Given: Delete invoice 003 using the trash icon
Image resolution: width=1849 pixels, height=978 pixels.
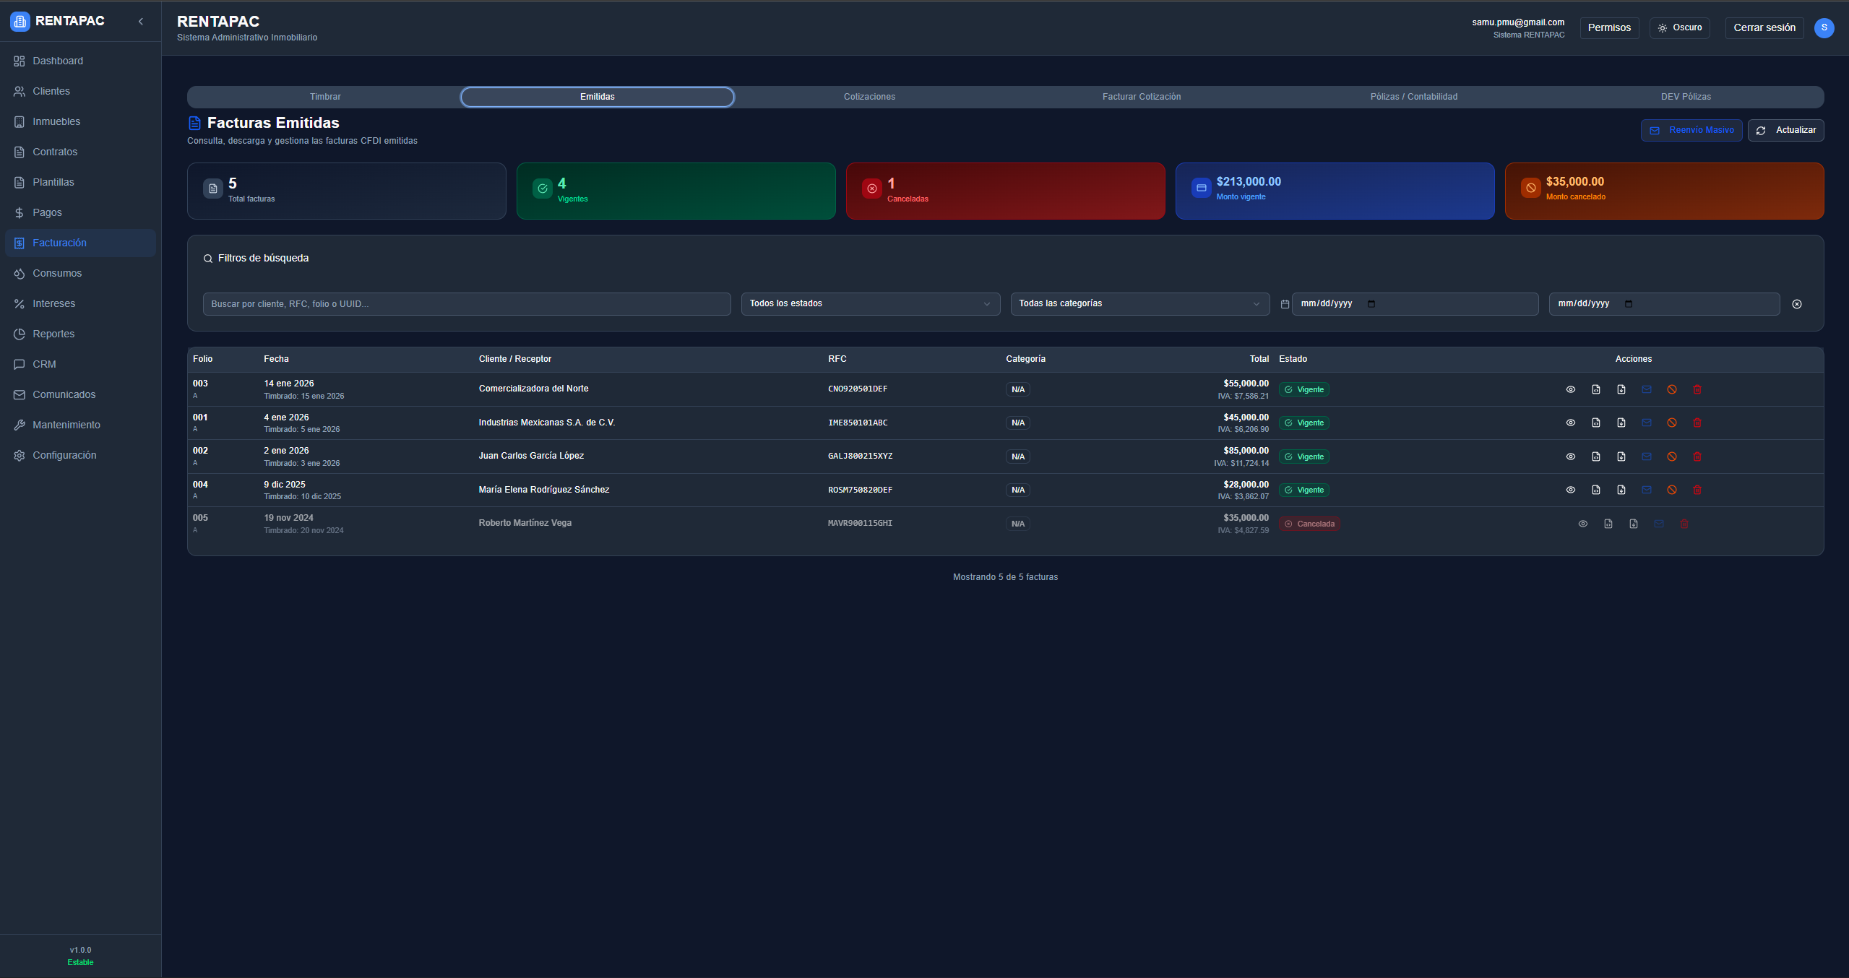Looking at the screenshot, I should tap(1697, 389).
